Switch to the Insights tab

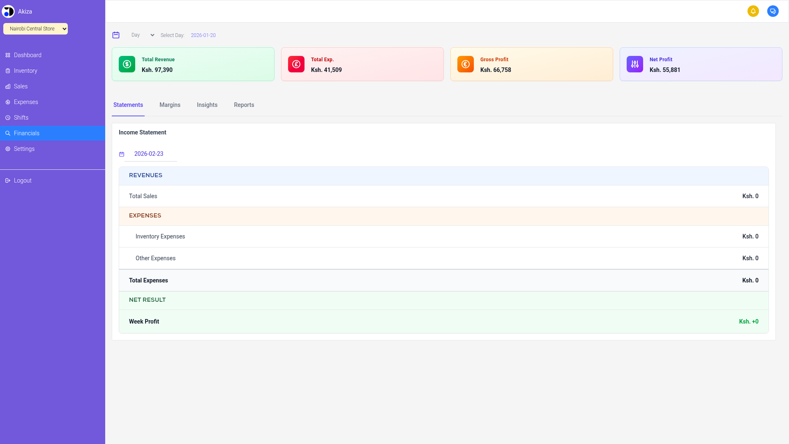click(x=207, y=105)
